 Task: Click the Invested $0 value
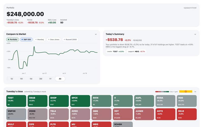pos(62,23)
